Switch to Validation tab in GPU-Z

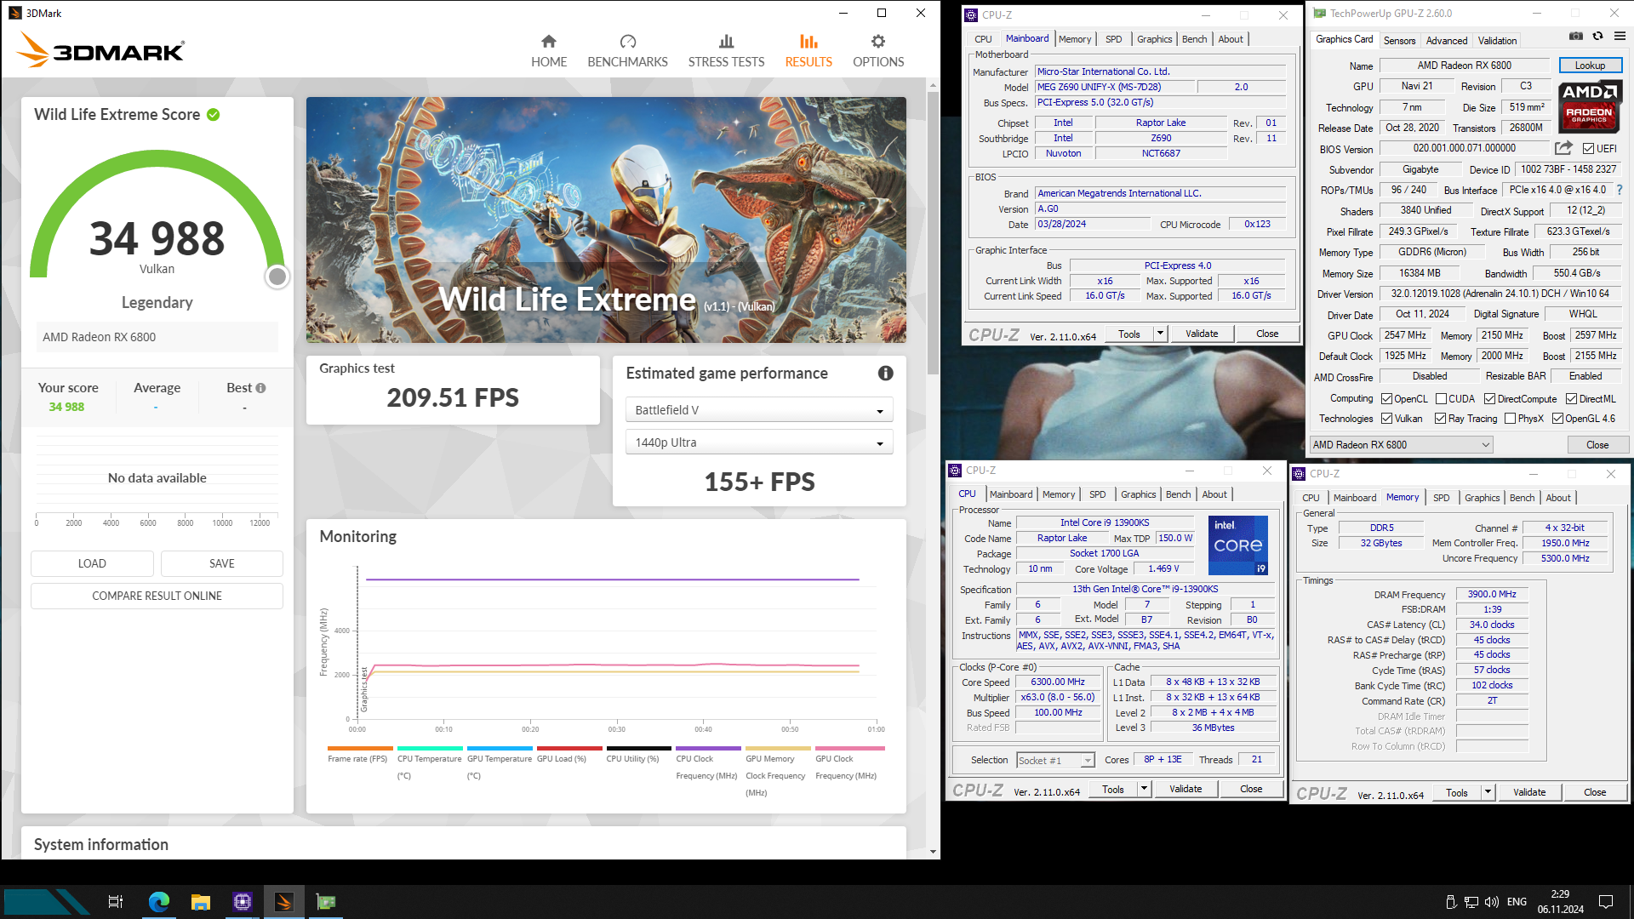pyautogui.click(x=1497, y=41)
